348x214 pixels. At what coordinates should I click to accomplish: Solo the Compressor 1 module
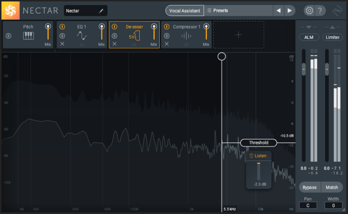166,36
